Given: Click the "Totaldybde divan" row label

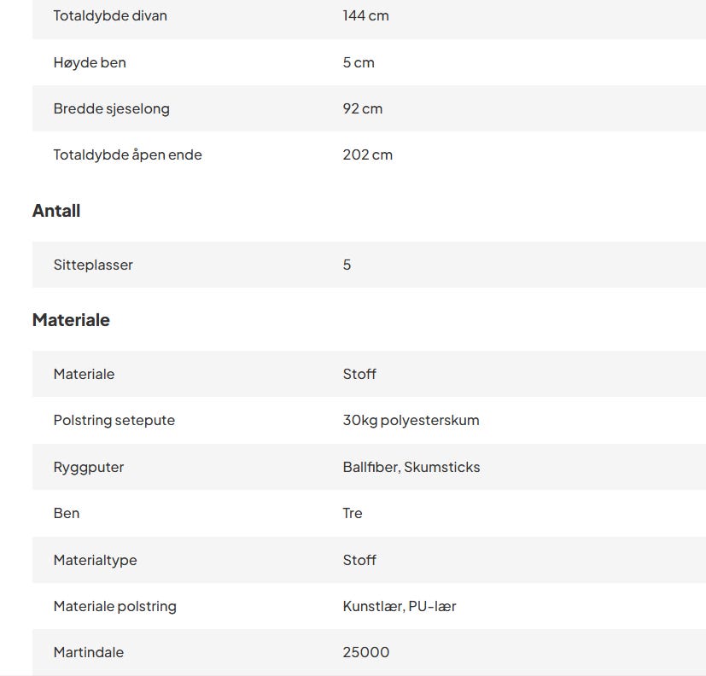Looking at the screenshot, I should 110,15.
